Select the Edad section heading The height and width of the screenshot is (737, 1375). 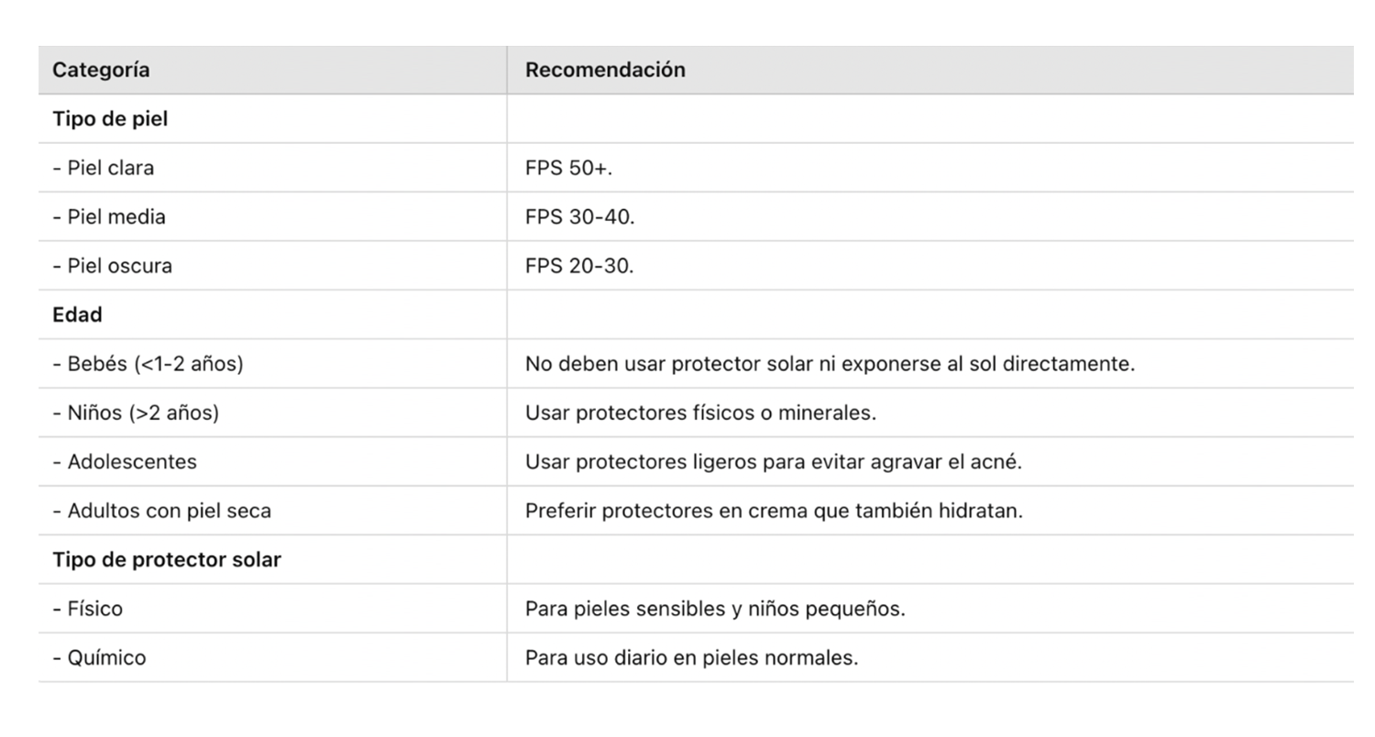[77, 315]
